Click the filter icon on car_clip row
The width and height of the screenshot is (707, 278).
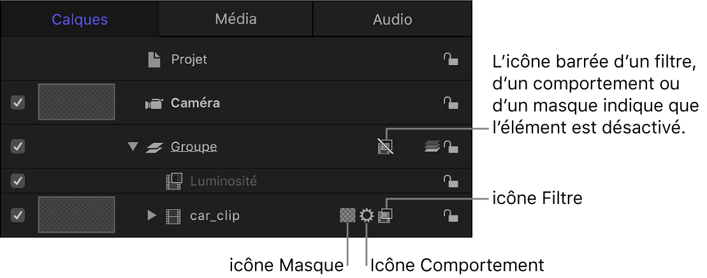385,216
